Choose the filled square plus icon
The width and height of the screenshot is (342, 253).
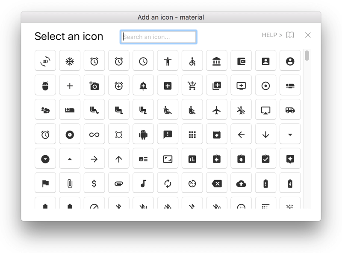[x=168, y=85]
